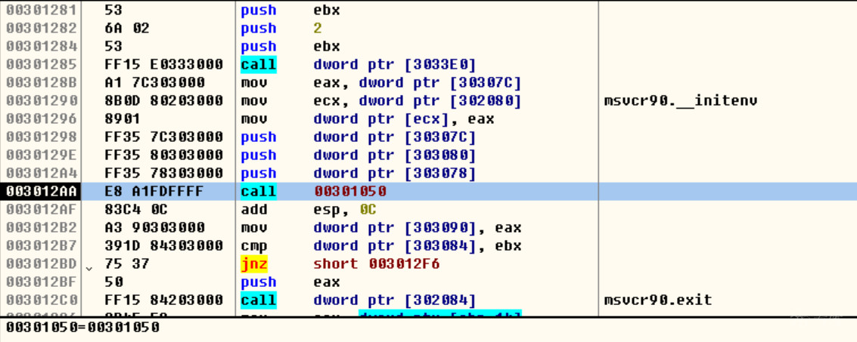Screen dimensions: 857x342
Task: Click the msvcr90.__initenv comment
Action: [681, 101]
